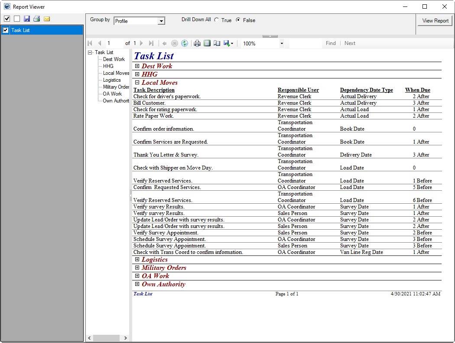
Task: Click the email envelope icon
Action: coord(47,19)
